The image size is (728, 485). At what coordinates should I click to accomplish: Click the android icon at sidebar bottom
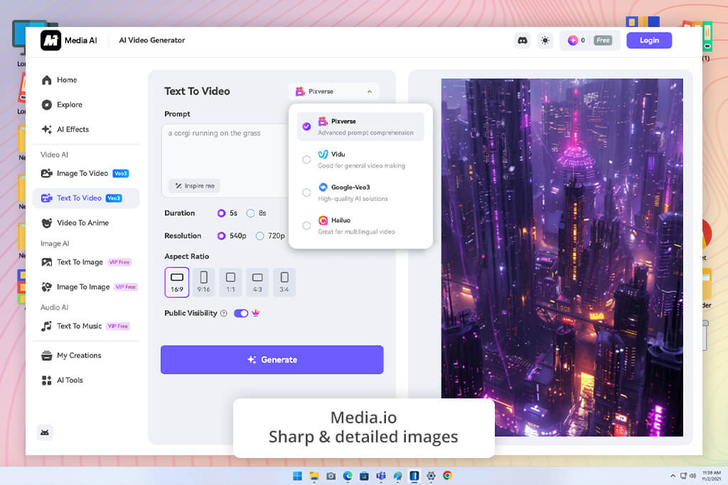tap(45, 432)
